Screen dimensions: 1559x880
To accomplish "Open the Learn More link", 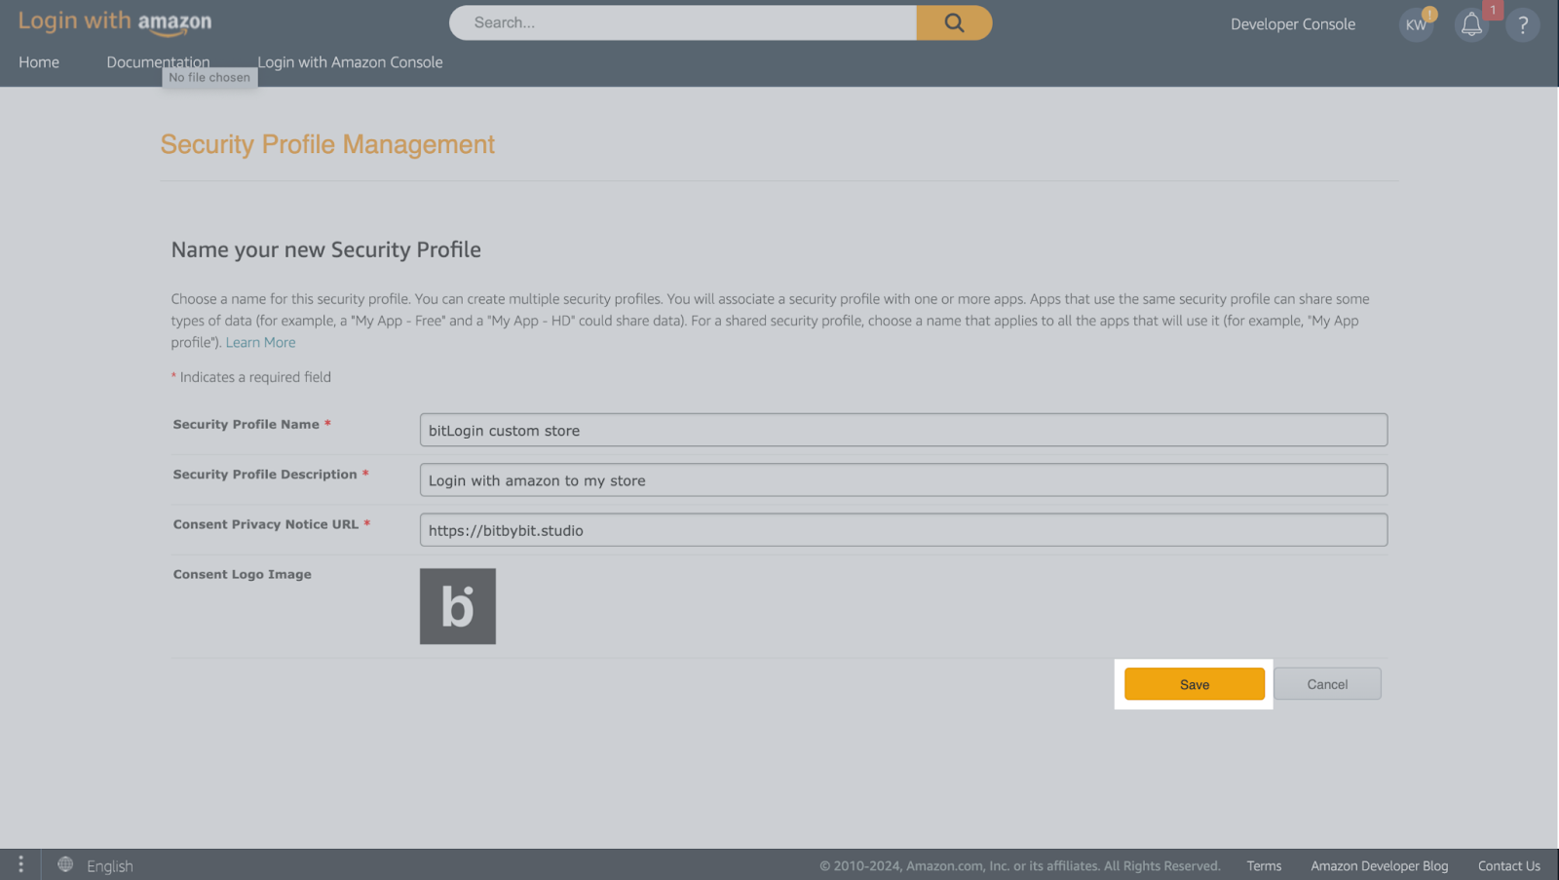I will pyautogui.click(x=260, y=342).
